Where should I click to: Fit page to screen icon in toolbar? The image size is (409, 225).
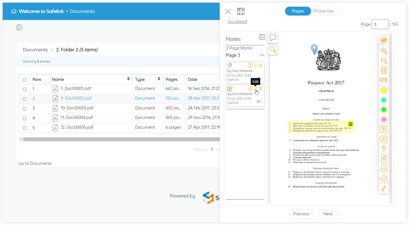click(x=384, y=71)
